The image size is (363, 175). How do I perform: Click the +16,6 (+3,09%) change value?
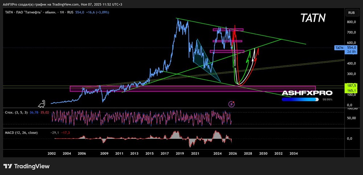click(97, 12)
